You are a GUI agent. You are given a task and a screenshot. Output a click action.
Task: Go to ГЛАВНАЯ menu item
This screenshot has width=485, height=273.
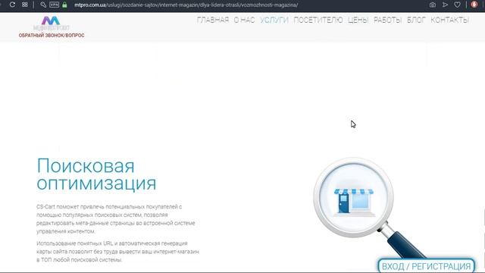pyautogui.click(x=213, y=20)
